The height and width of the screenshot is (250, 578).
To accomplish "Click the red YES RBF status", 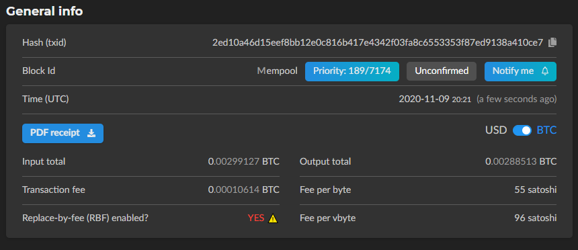I will pos(256,218).
